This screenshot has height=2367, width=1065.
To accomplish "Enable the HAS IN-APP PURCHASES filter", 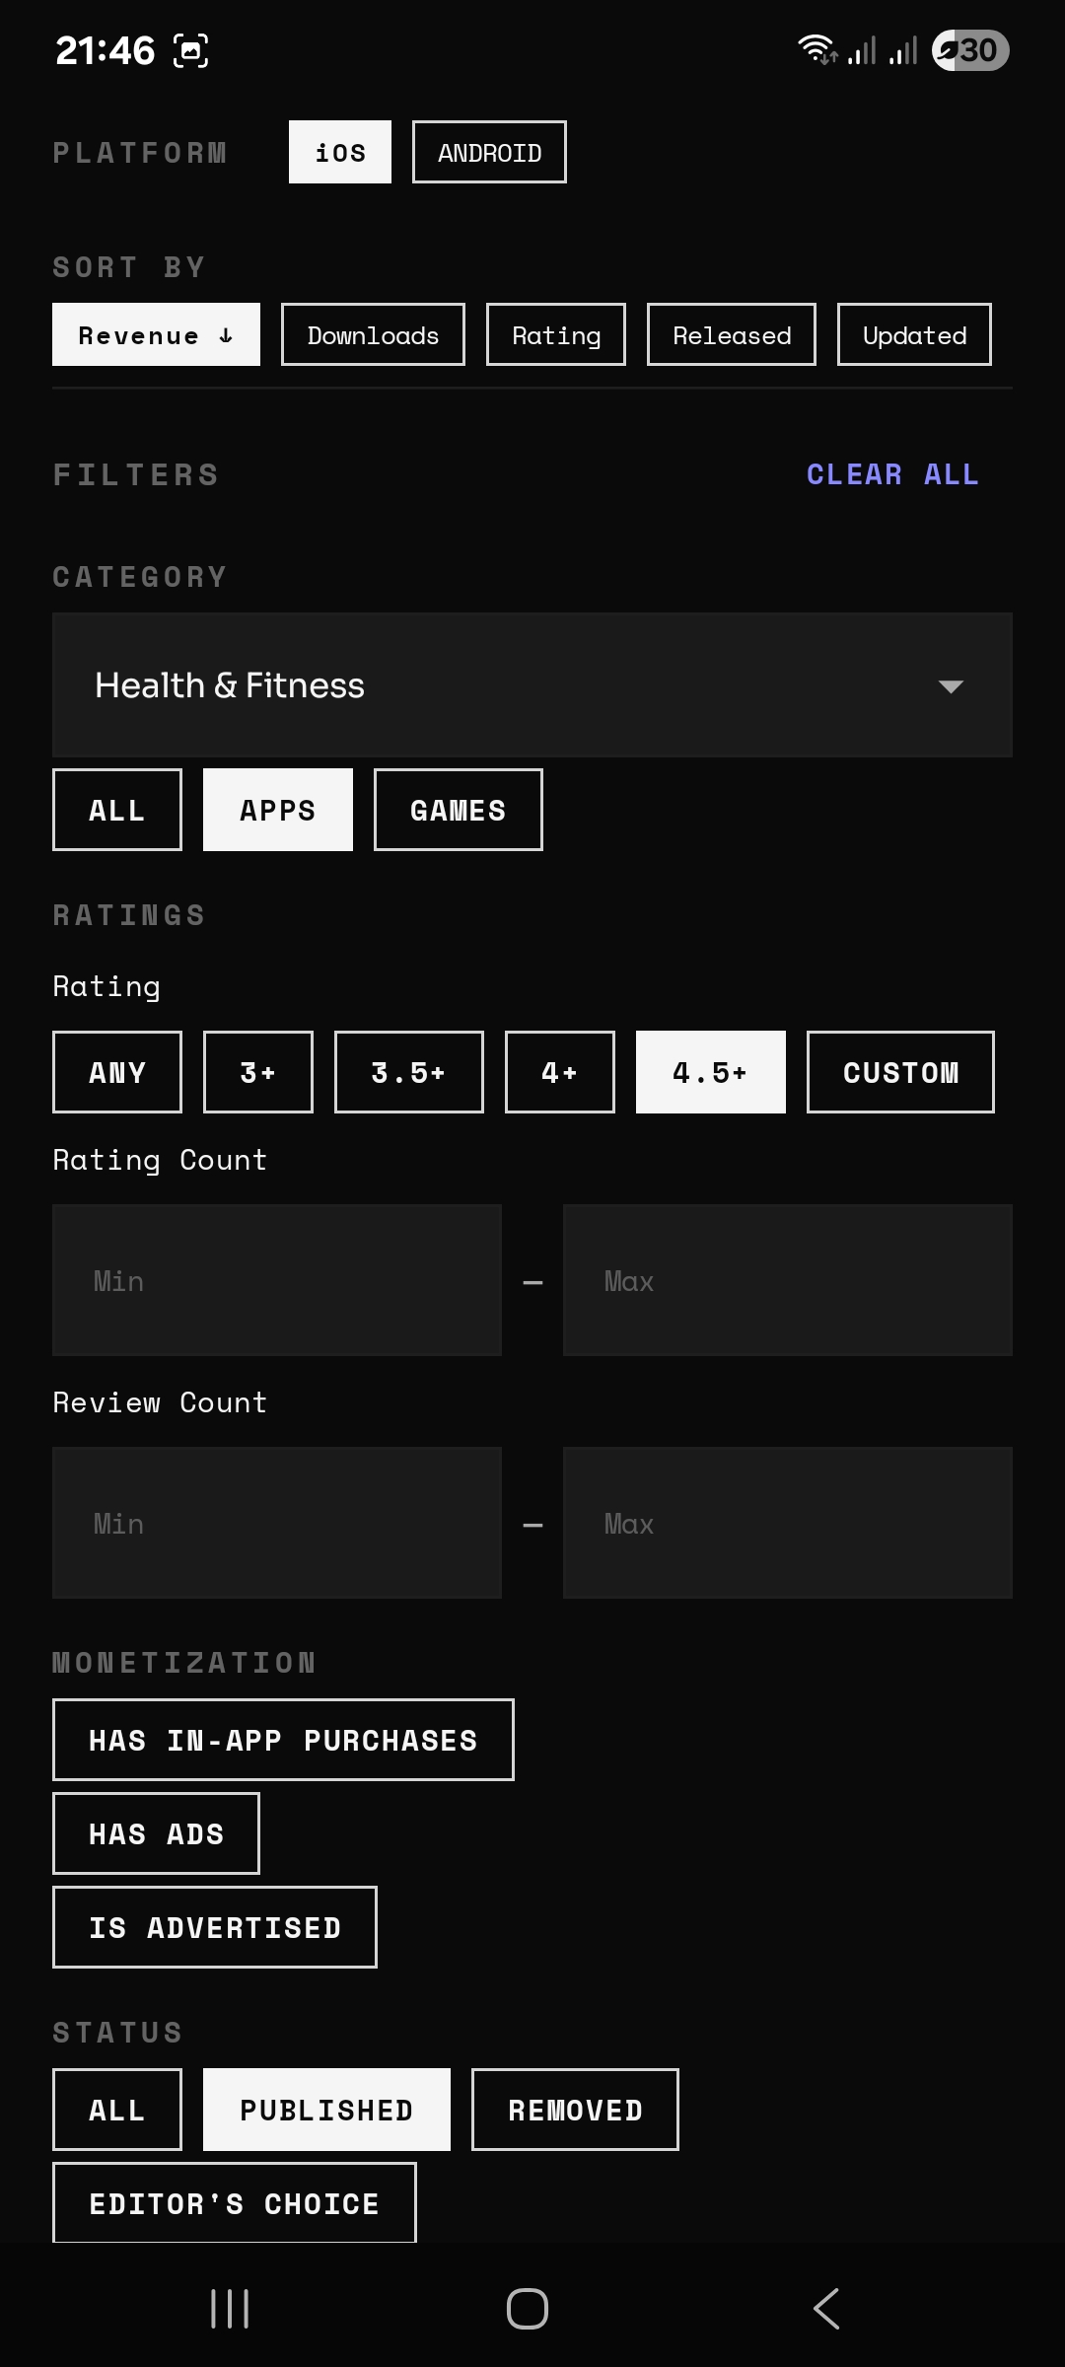I will click(x=283, y=1739).
